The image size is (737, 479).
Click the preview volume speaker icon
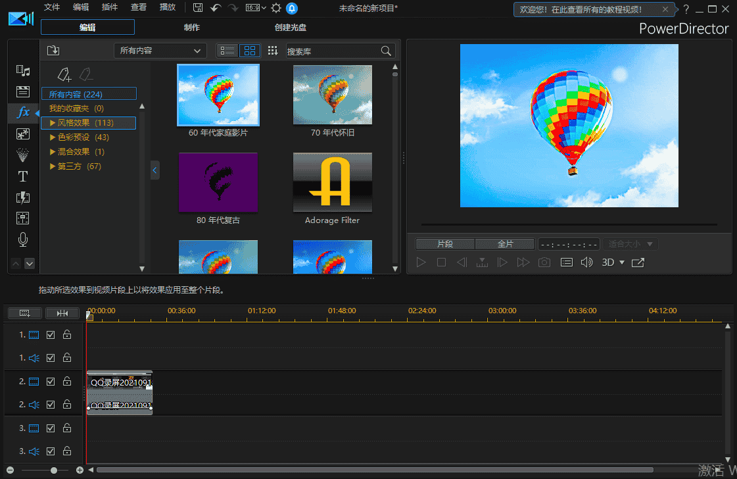coord(586,263)
